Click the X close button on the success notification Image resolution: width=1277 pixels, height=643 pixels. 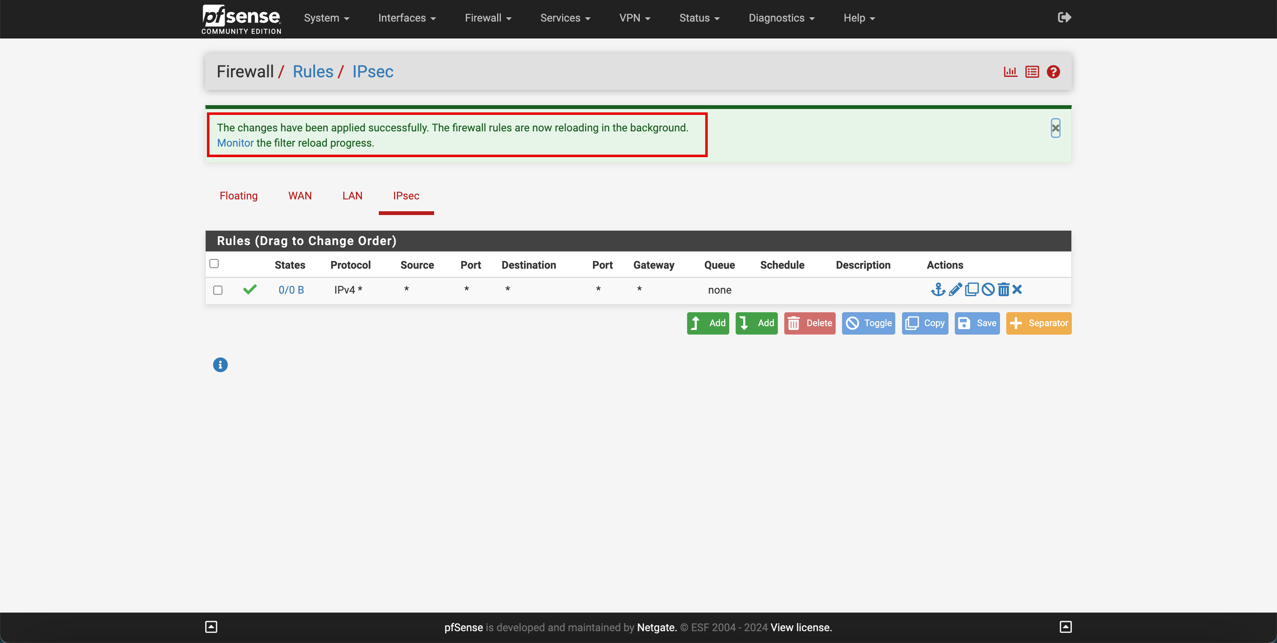[1056, 128]
